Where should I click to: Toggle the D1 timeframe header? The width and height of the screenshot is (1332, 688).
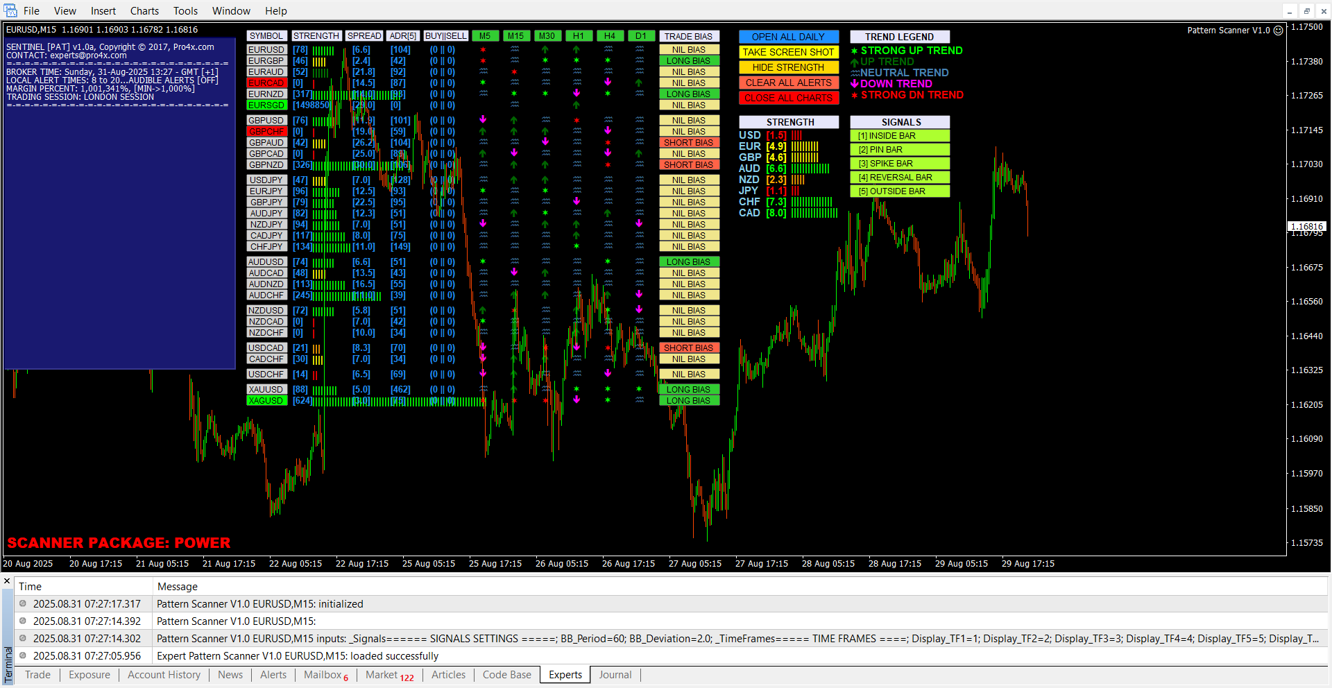pos(640,36)
